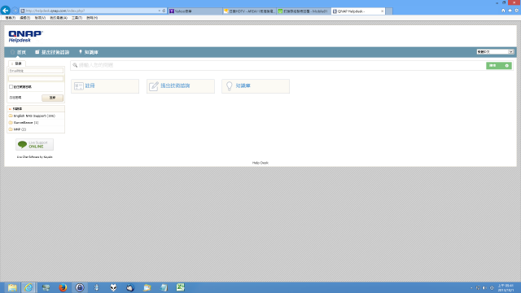Click the forgot password link
The image size is (521, 293).
point(15,98)
